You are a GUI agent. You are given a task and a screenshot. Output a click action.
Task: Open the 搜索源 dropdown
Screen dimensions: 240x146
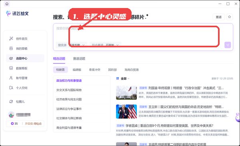click(71, 45)
